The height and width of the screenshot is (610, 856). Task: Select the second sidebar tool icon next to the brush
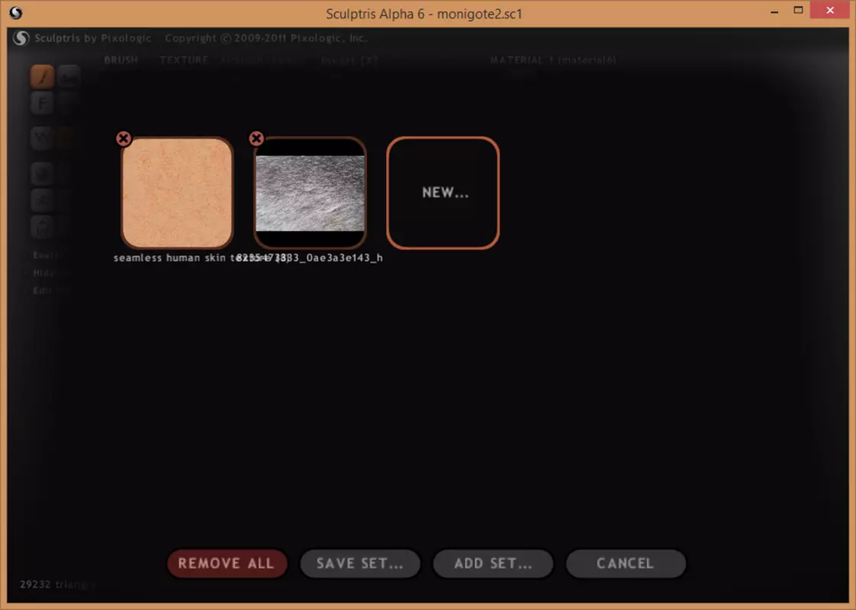point(70,76)
